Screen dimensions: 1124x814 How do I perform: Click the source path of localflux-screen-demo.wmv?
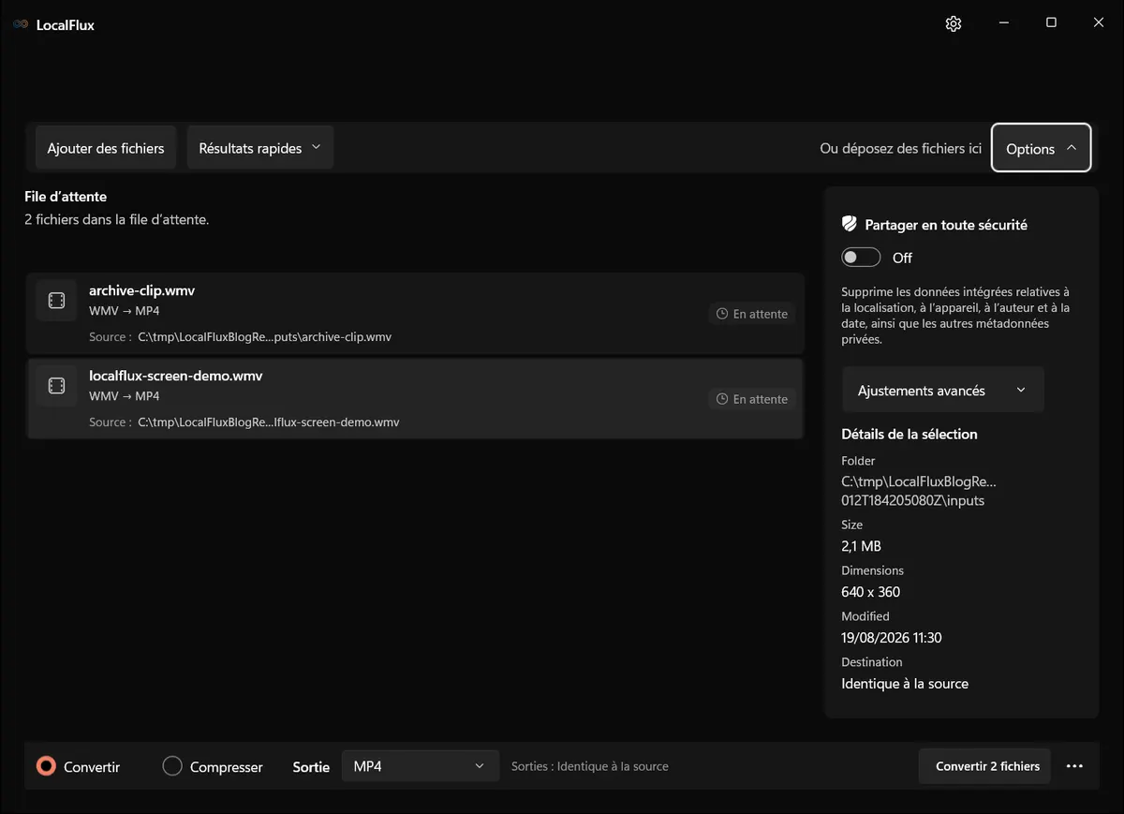coord(269,422)
